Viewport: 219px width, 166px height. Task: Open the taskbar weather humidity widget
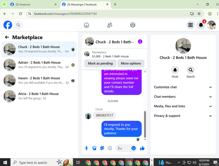166,162
